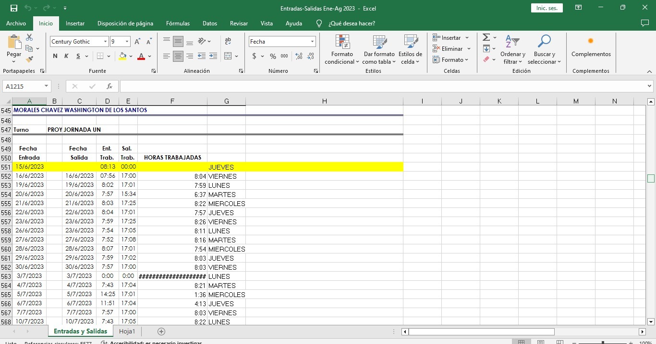Click the Complementos button
The height and width of the screenshot is (344, 656).
(x=591, y=48)
